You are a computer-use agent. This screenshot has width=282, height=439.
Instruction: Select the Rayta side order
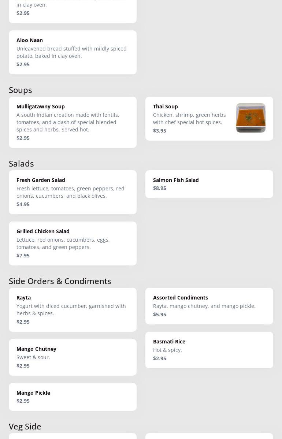pos(73,310)
